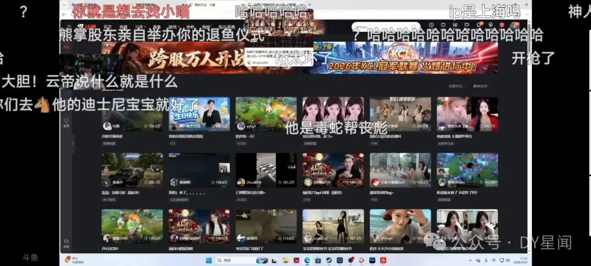Open the stream with 113.8万 viewers

(x=266, y=226)
